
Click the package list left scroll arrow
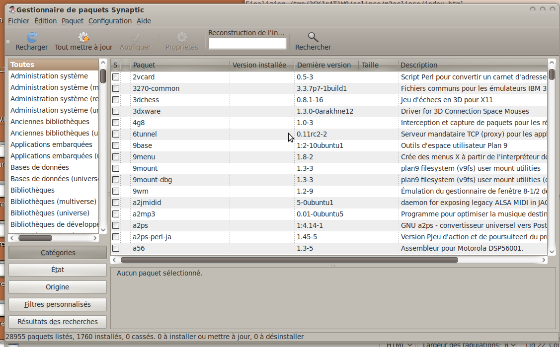point(114,260)
